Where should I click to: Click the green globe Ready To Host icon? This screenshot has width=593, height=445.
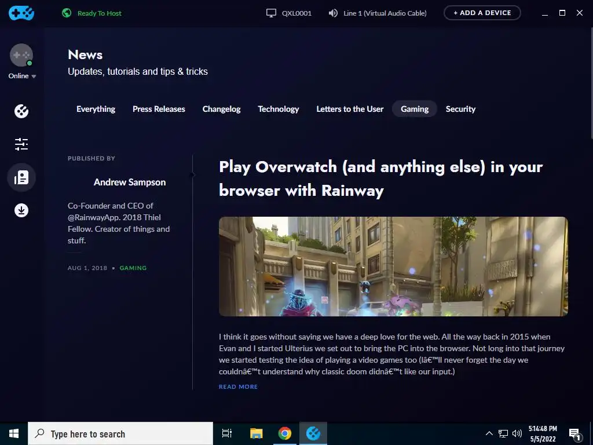tap(67, 13)
